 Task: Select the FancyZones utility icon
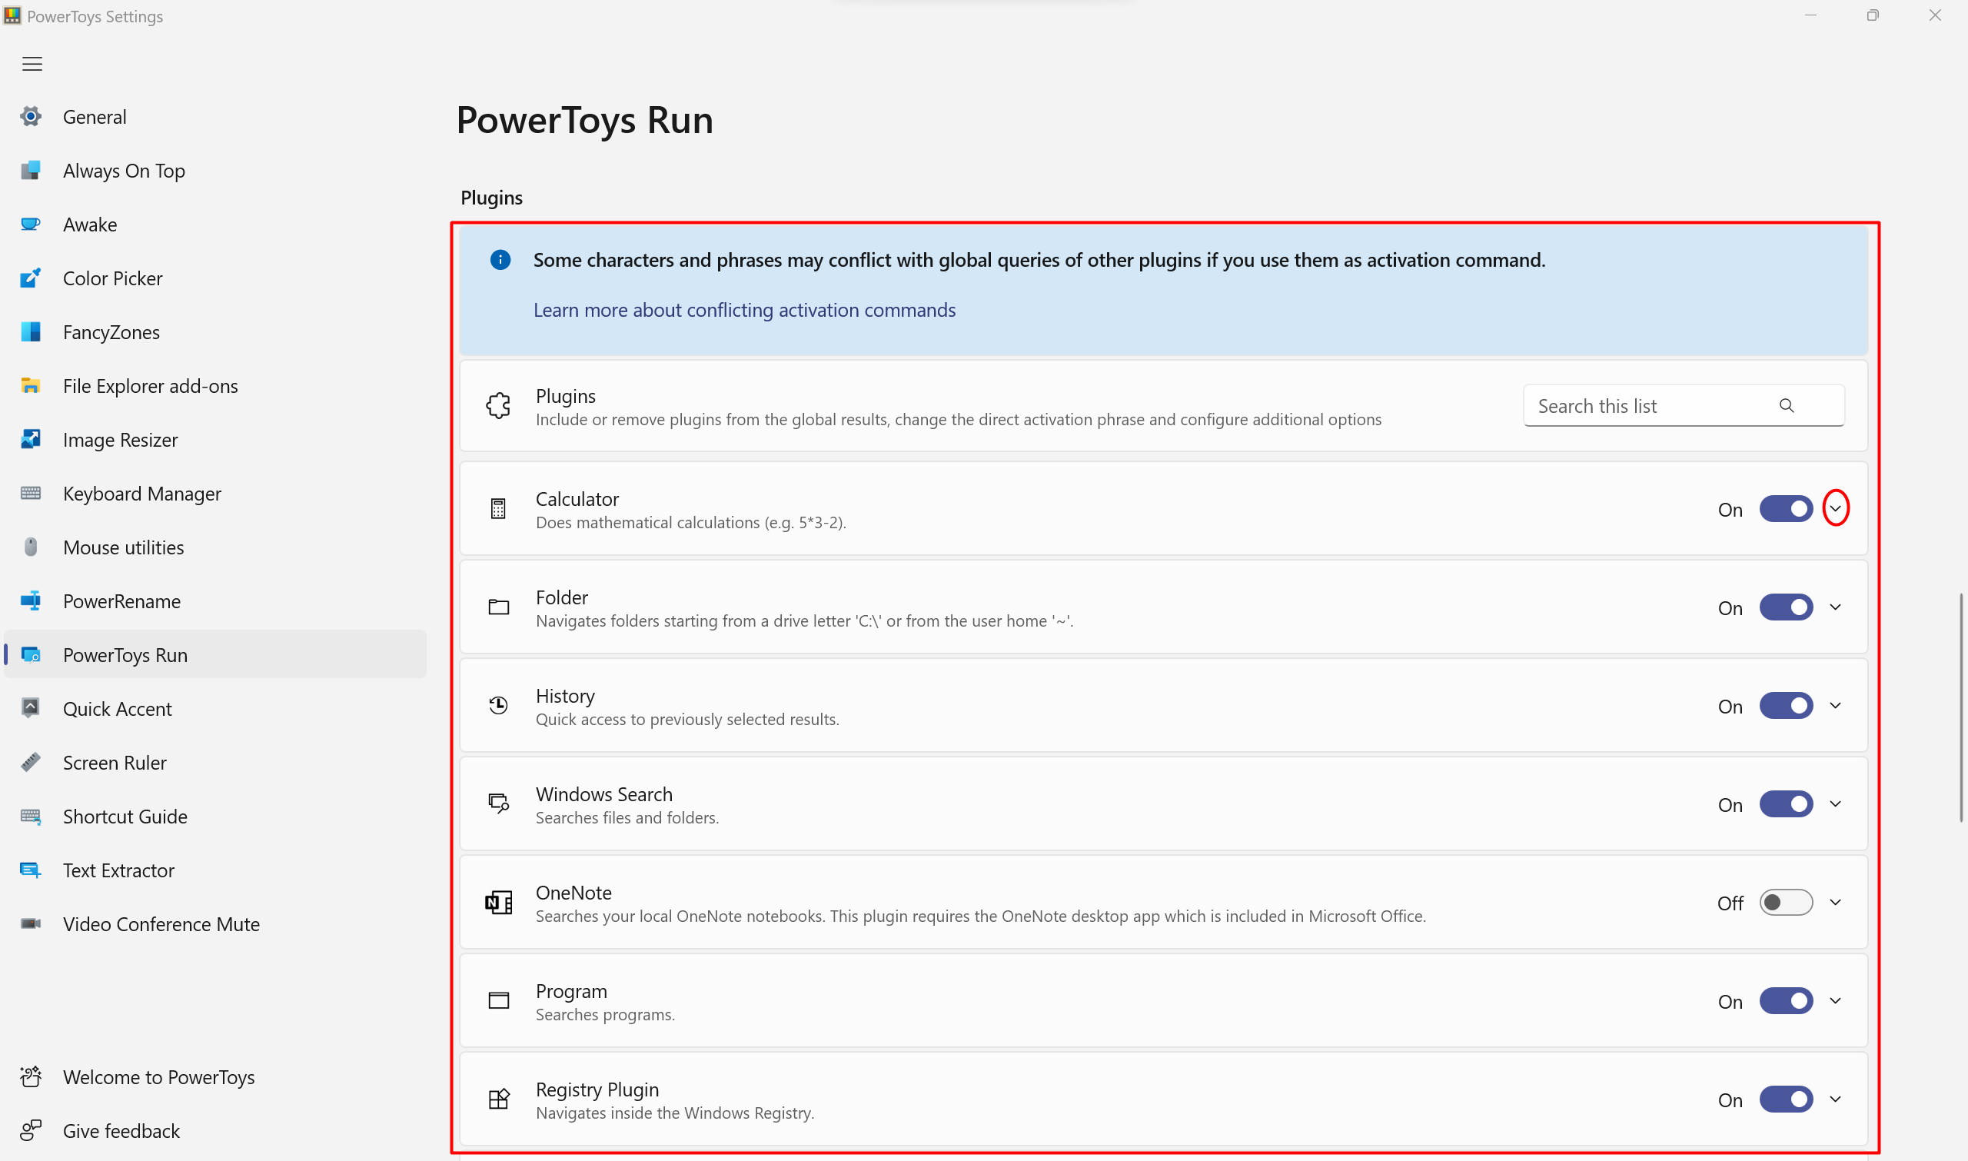tap(31, 331)
